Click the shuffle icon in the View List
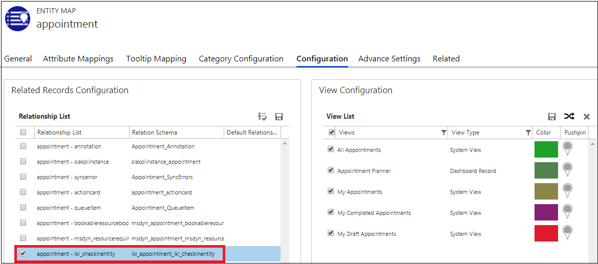598x264 pixels. point(569,116)
